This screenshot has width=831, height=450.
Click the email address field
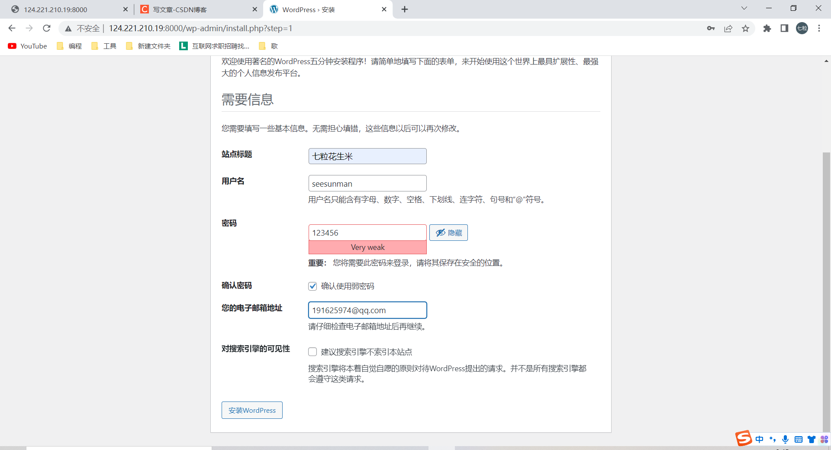pos(367,310)
